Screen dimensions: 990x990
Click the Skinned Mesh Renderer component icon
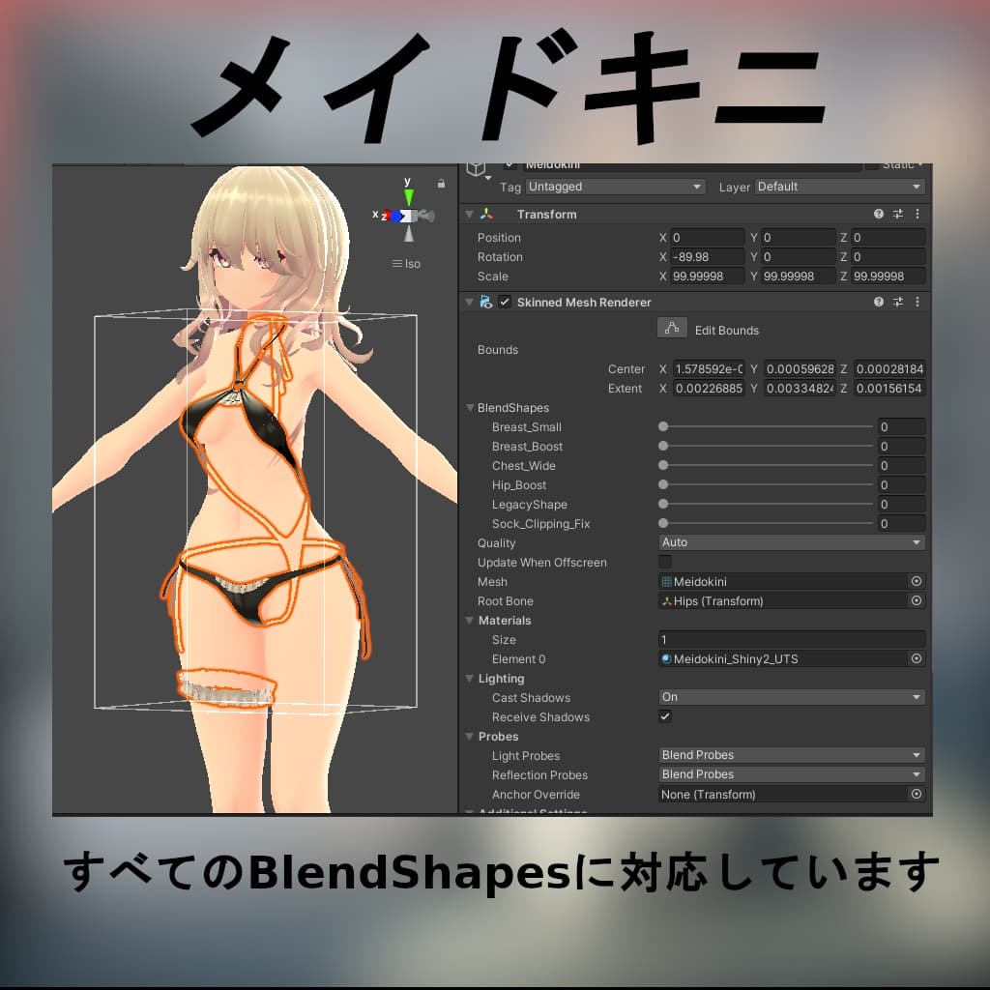tap(486, 302)
